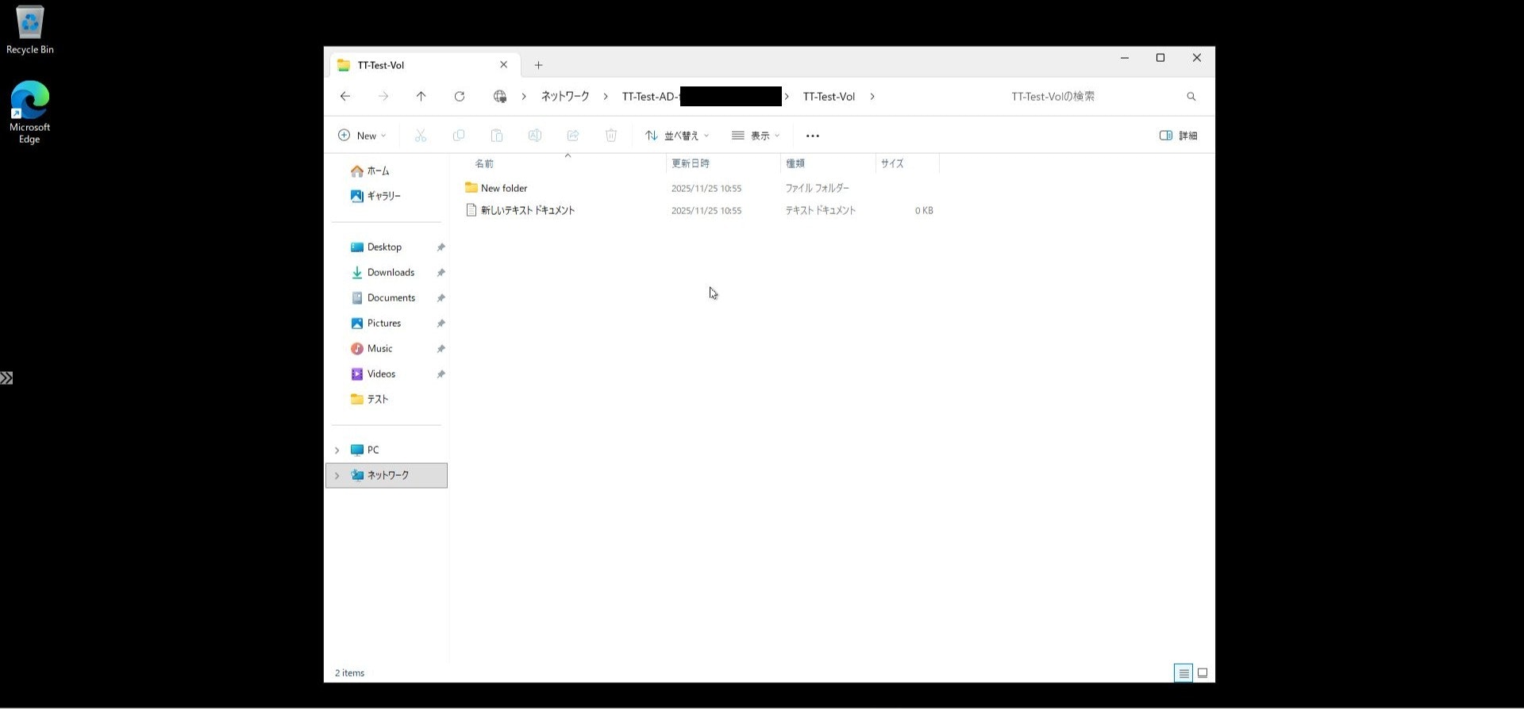1524x709 pixels.
Task: Open the New folder folder icon
Action: (x=471, y=188)
